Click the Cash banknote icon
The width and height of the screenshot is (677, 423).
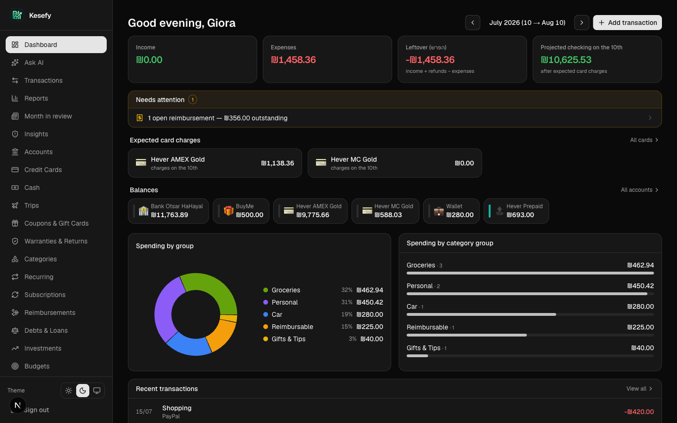15,188
